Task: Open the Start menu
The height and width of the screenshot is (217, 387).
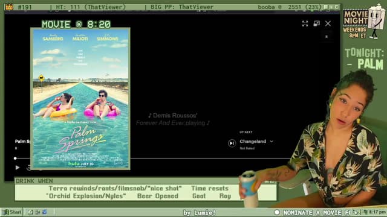Action: click(12, 212)
